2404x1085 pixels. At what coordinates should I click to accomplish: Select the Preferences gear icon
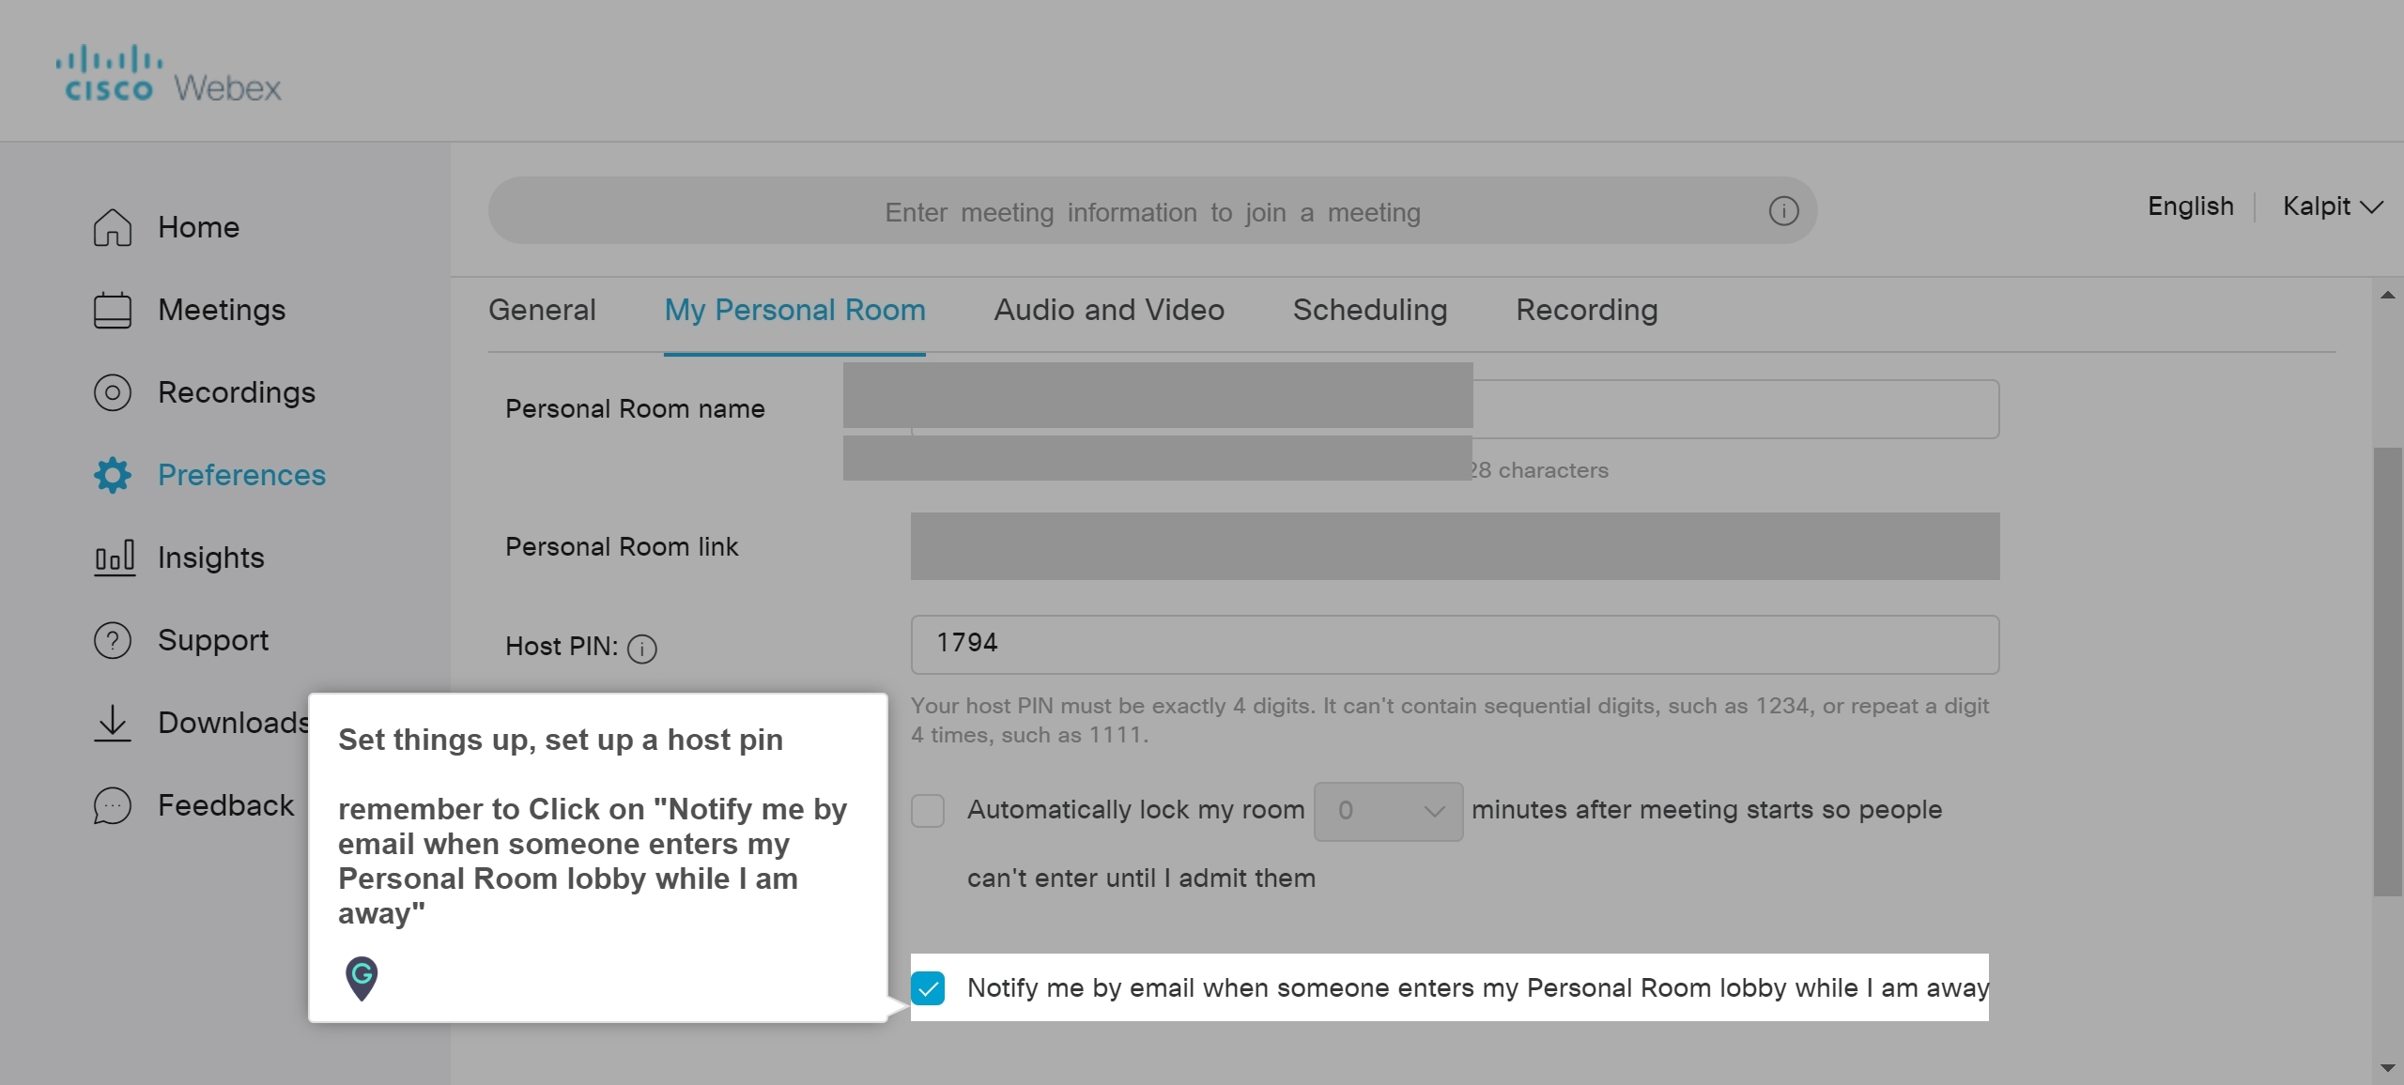coord(112,475)
